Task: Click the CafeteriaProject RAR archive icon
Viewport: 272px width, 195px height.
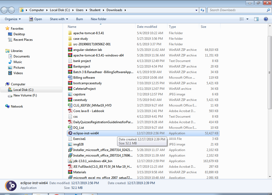Action: tap(70, 89)
